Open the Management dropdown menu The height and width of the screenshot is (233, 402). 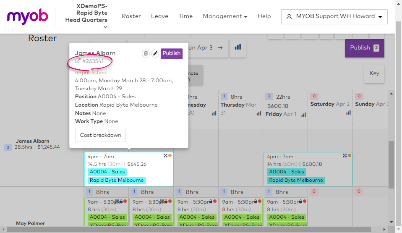point(225,16)
